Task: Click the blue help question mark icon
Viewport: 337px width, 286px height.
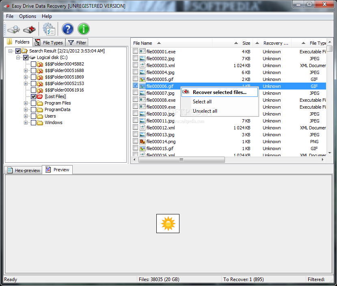Action: [68, 29]
